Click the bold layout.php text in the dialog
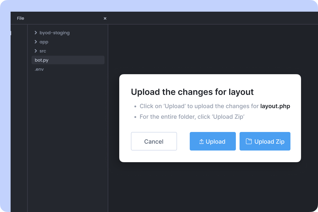The height and width of the screenshot is (212, 318). pyautogui.click(x=275, y=106)
